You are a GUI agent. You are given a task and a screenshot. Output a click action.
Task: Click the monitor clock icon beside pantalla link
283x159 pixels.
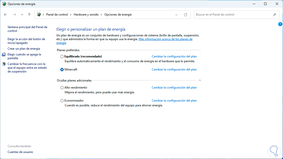(x=4, y=54)
